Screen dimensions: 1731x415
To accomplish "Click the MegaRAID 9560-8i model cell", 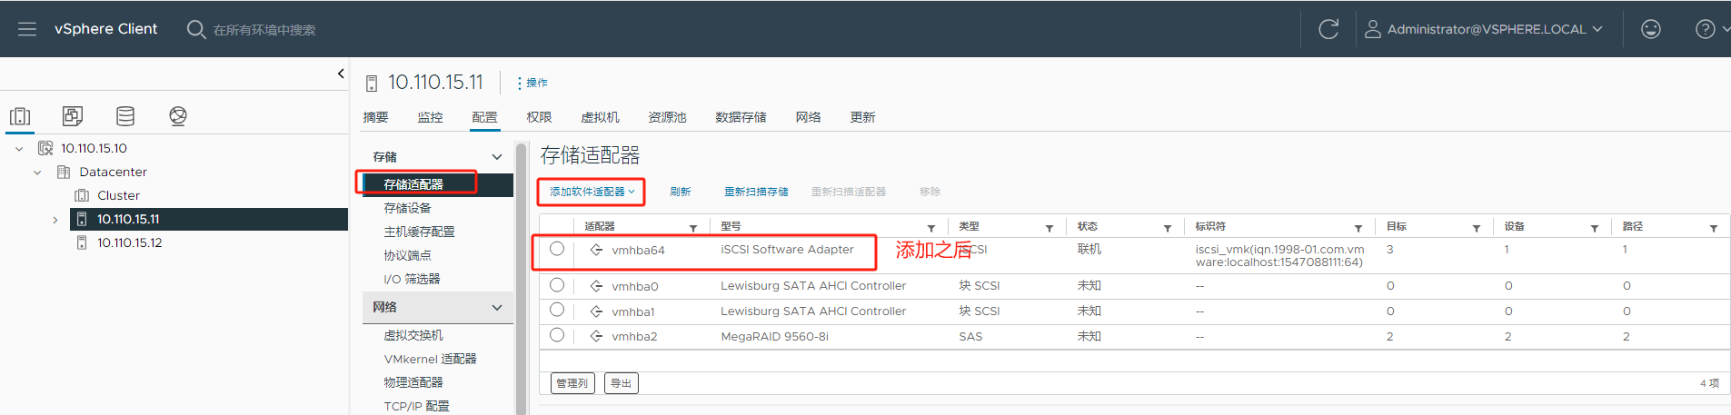I will pos(774,336).
